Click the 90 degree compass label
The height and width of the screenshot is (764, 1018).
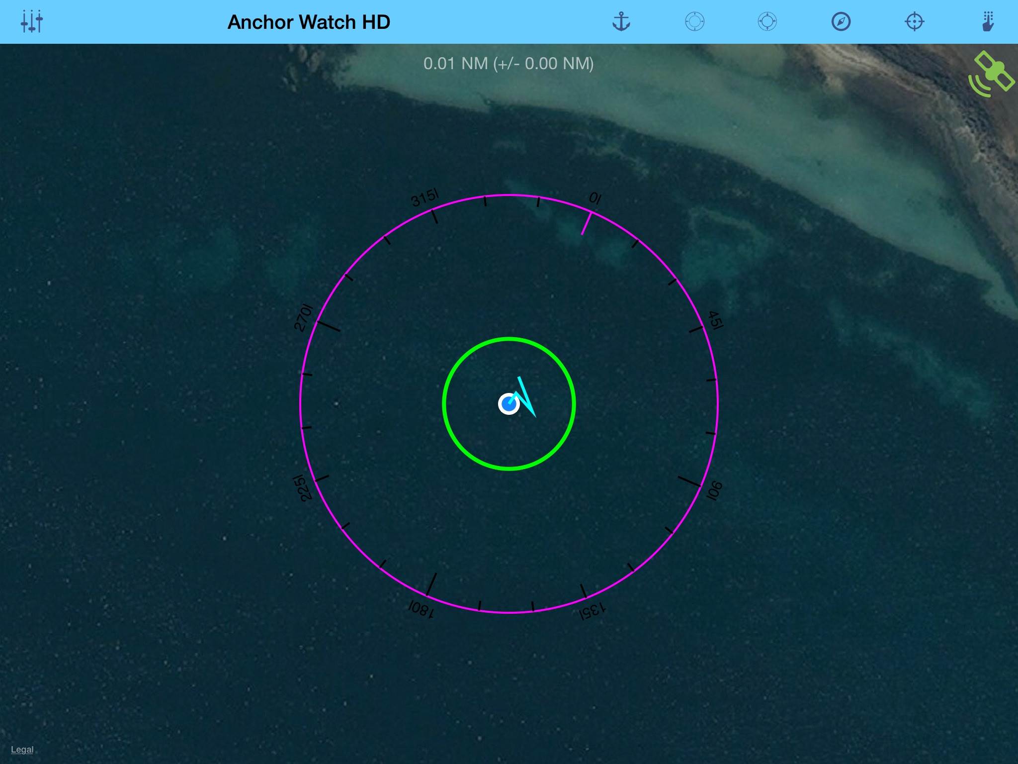point(714,490)
